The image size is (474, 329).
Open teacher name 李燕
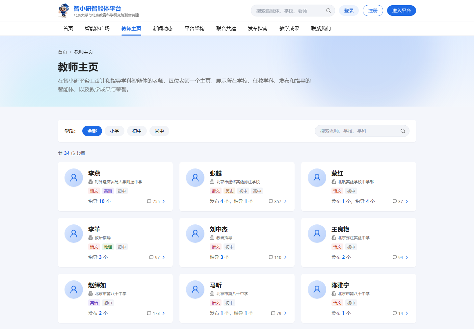(x=94, y=173)
